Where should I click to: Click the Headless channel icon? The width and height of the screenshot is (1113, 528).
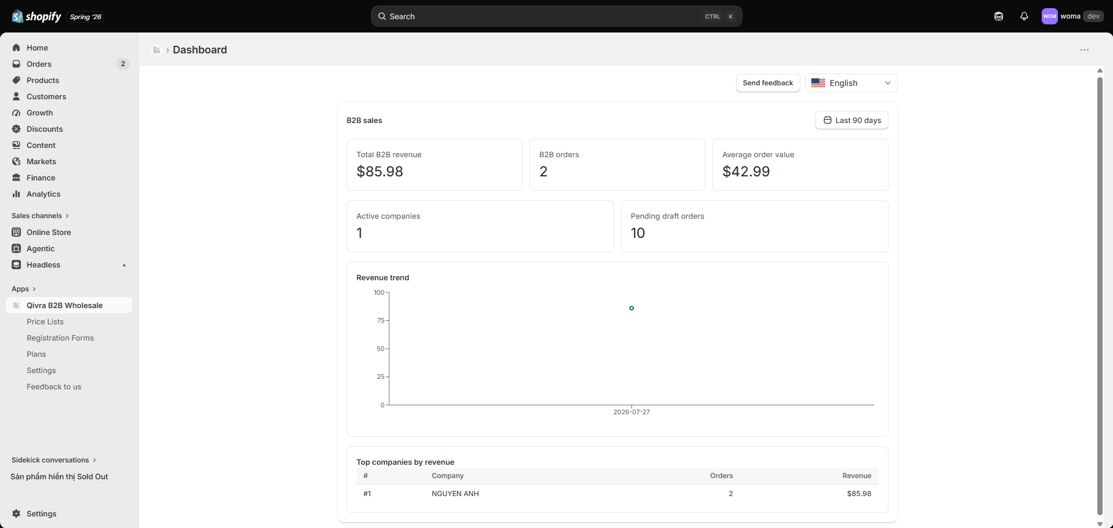point(16,265)
